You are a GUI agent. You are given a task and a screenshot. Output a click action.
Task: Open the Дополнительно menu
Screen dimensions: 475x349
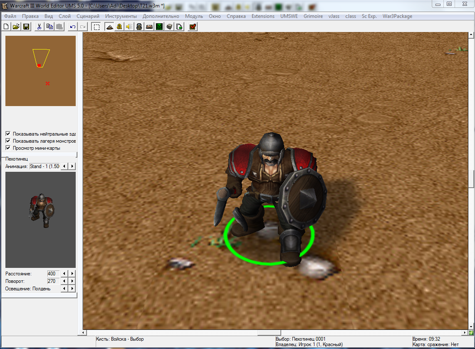161,16
